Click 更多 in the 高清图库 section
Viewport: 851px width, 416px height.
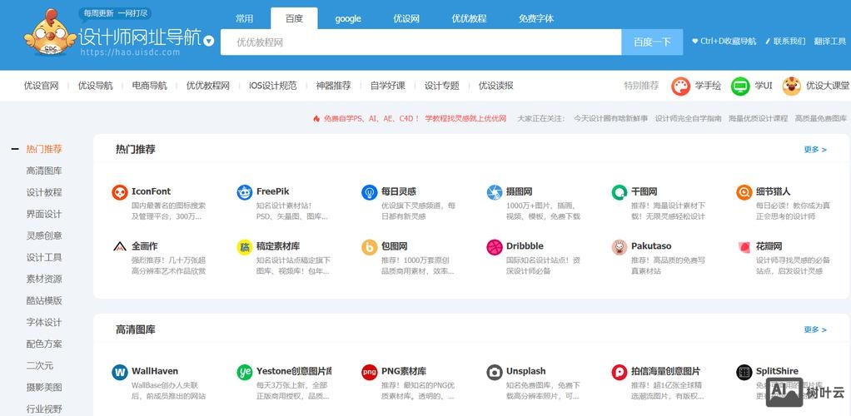pos(815,329)
